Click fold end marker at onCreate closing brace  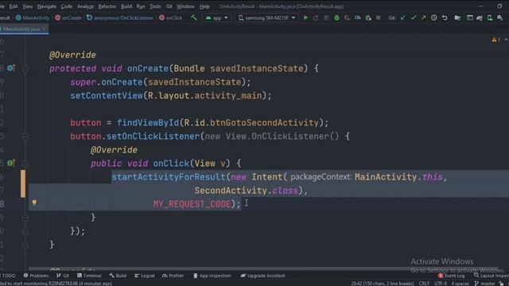point(25,245)
